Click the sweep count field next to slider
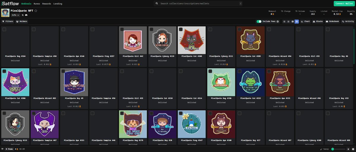The width and height of the screenshot is (356, 152). click(348, 149)
